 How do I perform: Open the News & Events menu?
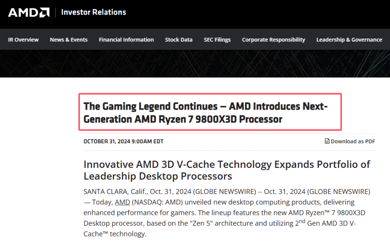(69, 40)
